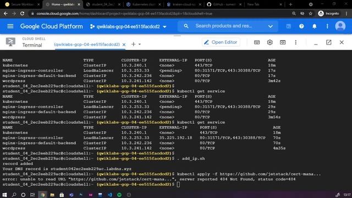
Task: Switch to the GitHub browser tab
Action: point(224,4)
